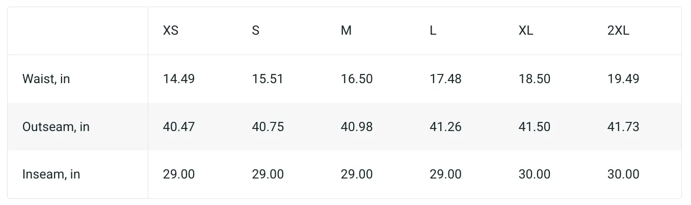Click the L size column header
The width and height of the screenshot is (691, 205).
(x=433, y=31)
